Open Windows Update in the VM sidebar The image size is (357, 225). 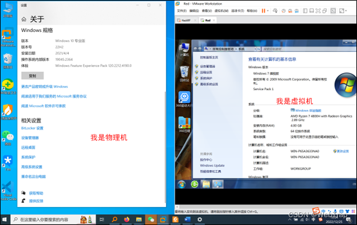point(212,165)
